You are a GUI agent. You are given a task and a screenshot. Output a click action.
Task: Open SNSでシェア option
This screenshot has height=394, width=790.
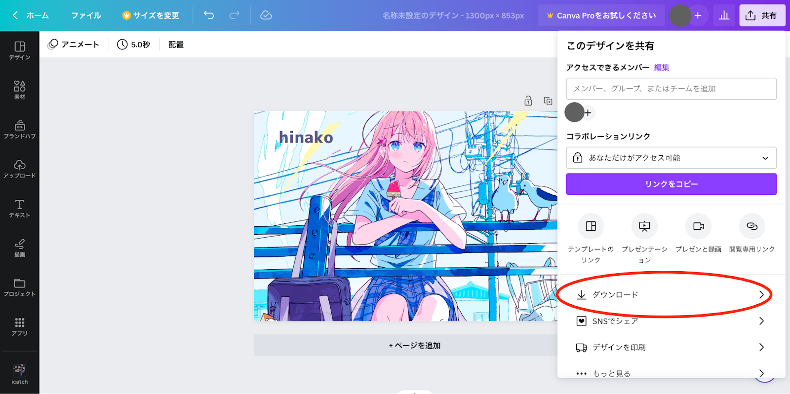click(x=671, y=321)
